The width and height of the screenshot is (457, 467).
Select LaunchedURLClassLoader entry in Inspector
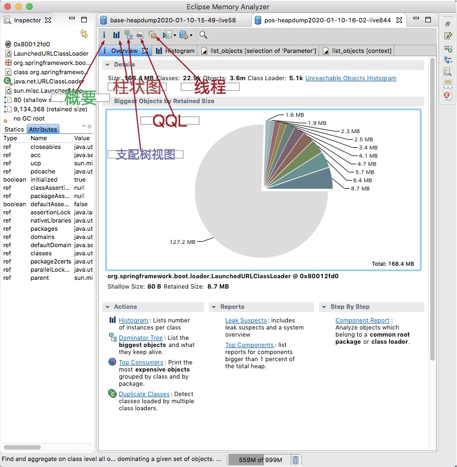click(47, 53)
